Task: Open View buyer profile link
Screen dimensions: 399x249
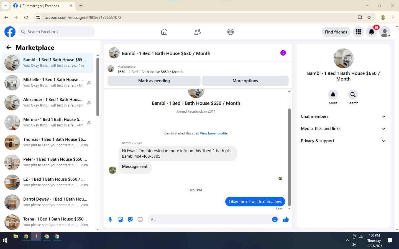Action: pyautogui.click(x=214, y=133)
